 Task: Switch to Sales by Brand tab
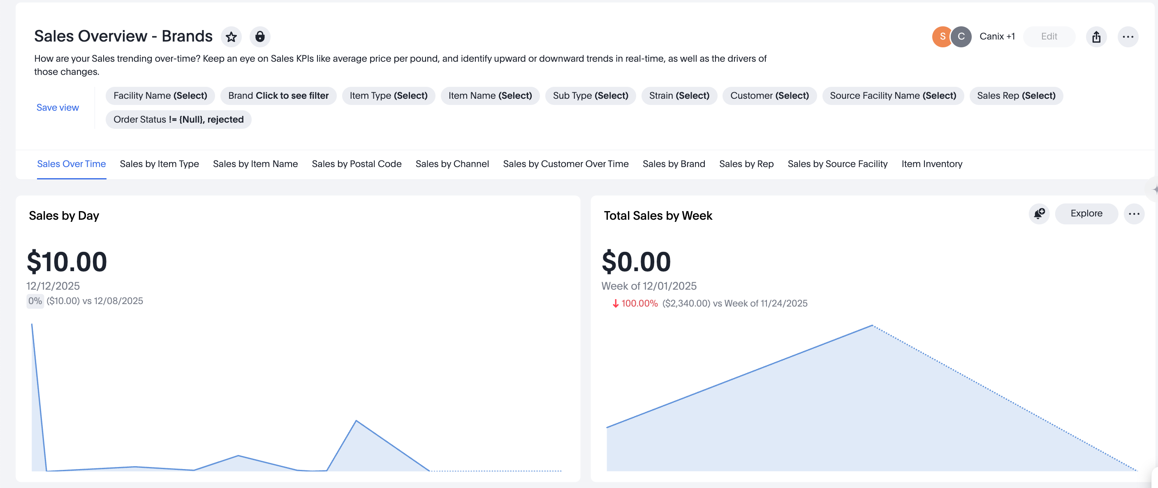click(x=674, y=164)
